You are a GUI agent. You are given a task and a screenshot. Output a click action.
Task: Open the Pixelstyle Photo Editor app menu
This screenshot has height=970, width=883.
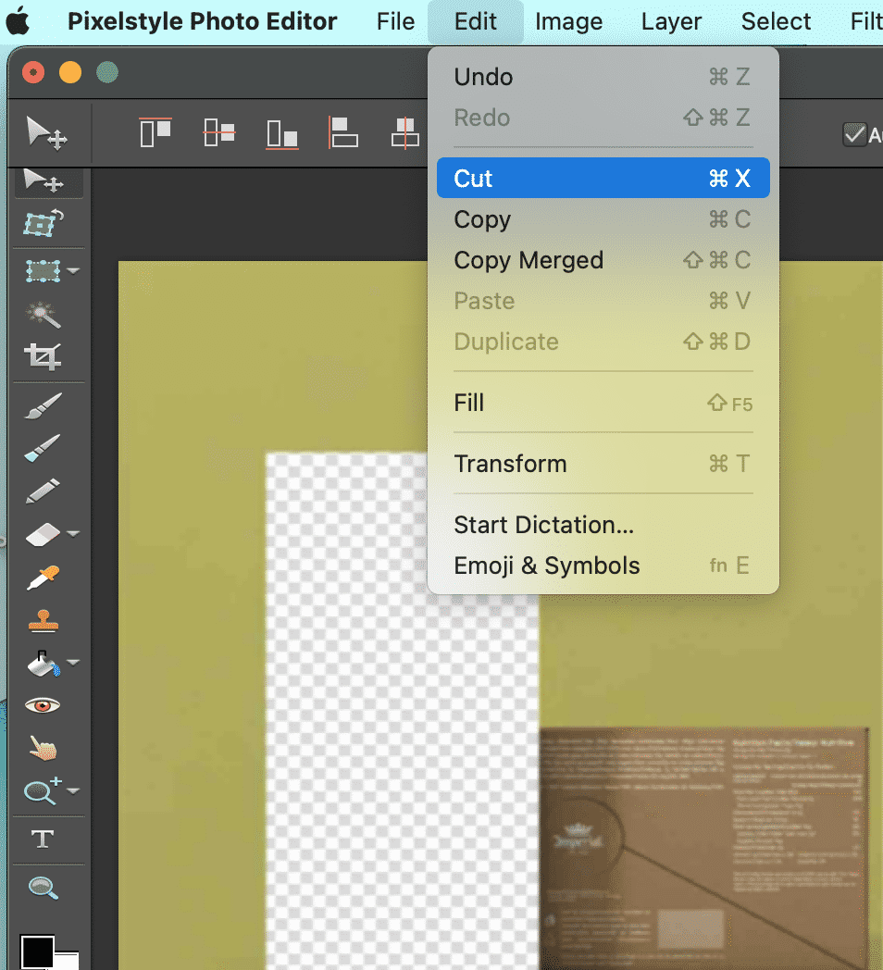point(202,21)
